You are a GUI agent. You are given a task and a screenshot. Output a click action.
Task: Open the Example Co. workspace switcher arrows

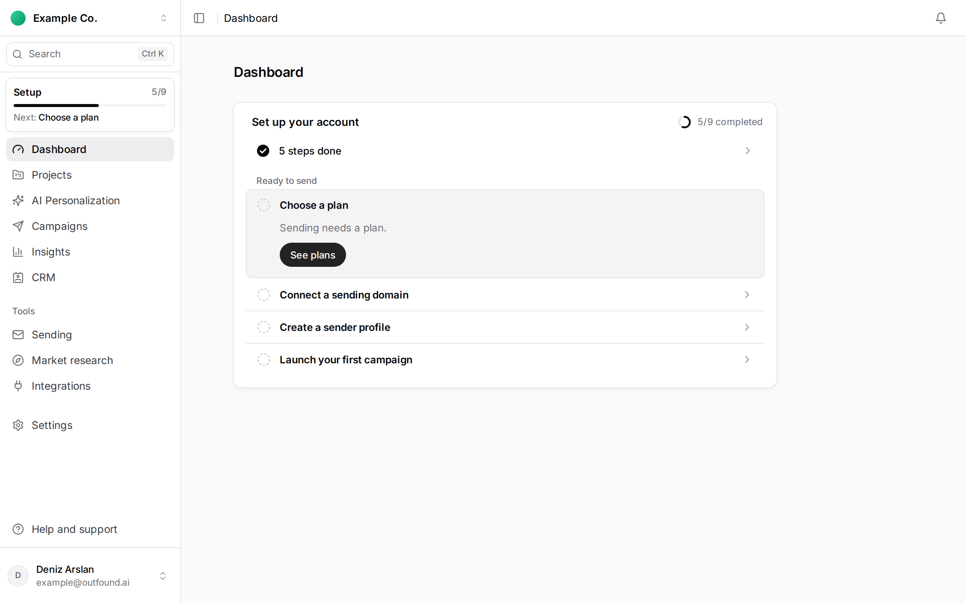tap(164, 18)
